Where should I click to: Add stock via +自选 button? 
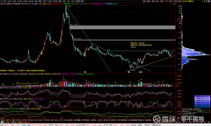coord(175,1)
